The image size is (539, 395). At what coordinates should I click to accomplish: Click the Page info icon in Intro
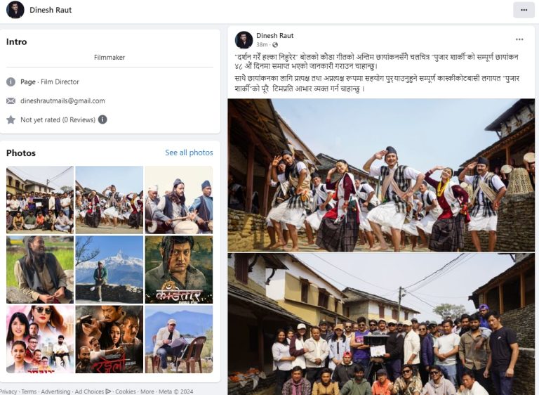11,82
